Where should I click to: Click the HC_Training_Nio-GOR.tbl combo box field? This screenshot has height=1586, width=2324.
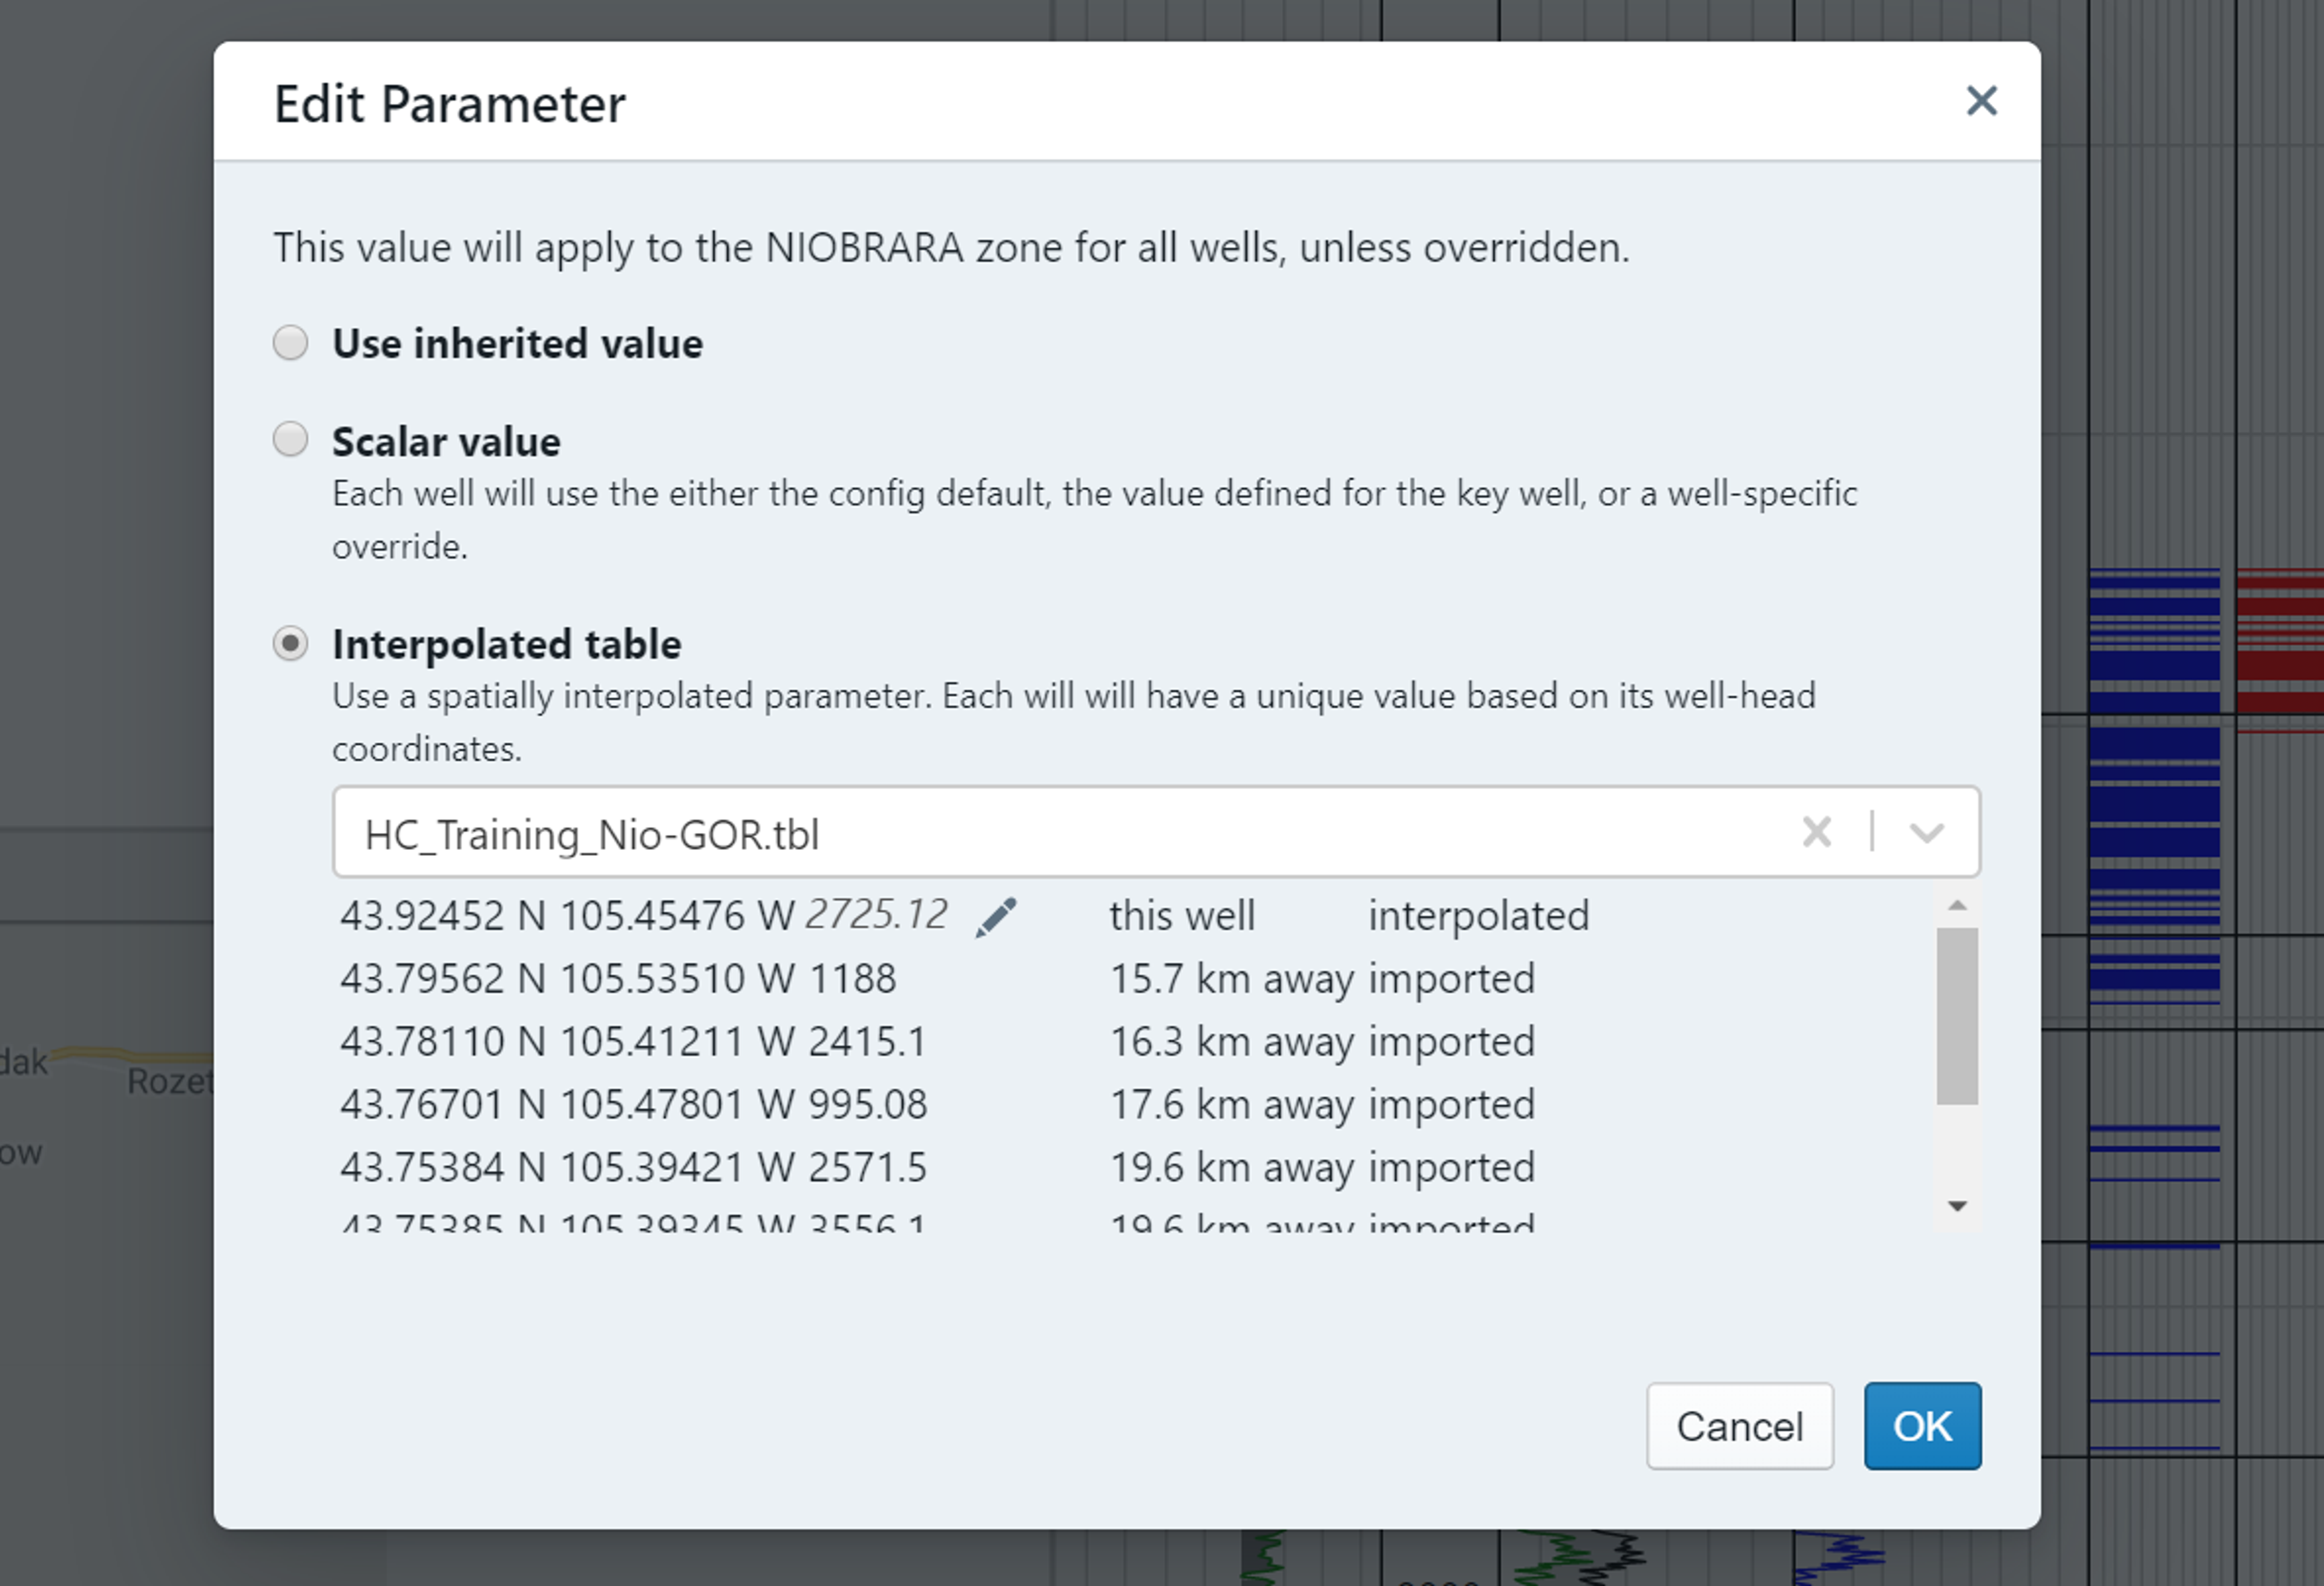[x=1050, y=832]
